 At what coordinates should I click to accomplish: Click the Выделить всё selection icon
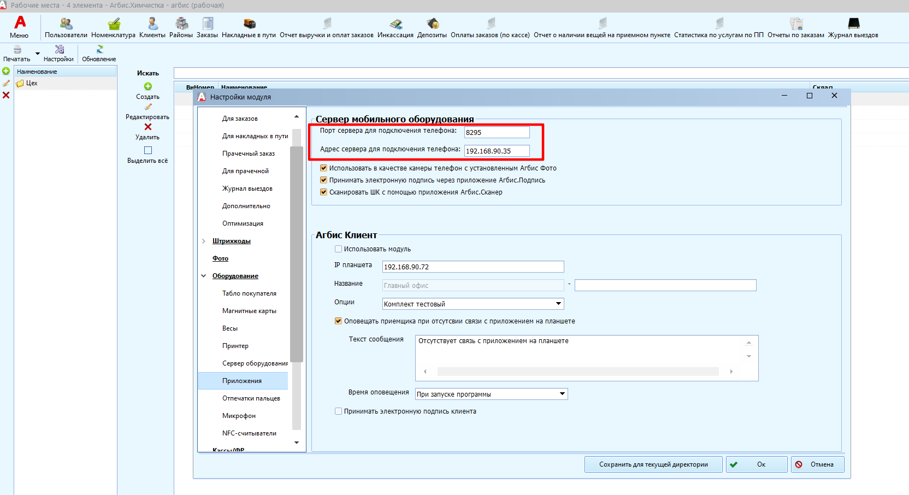pyautogui.click(x=148, y=150)
